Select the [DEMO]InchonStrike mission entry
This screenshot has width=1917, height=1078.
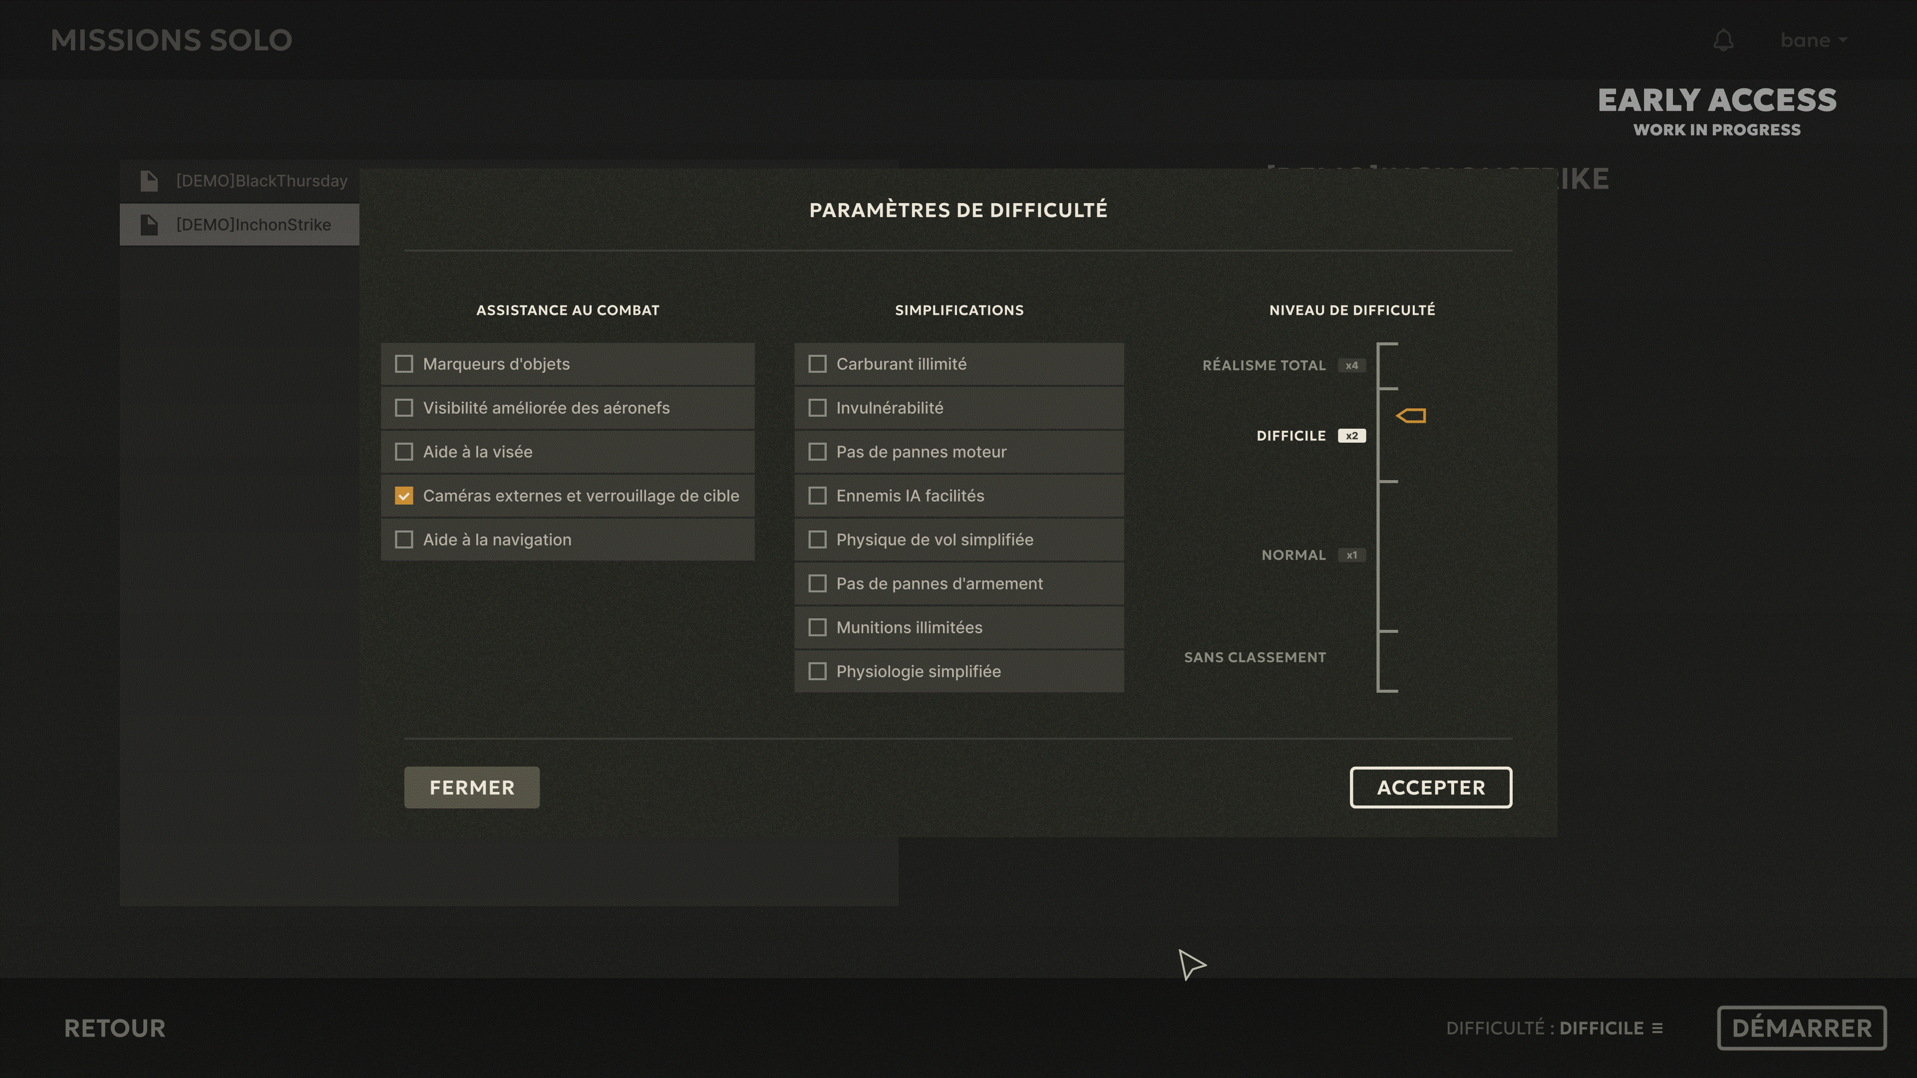click(240, 225)
